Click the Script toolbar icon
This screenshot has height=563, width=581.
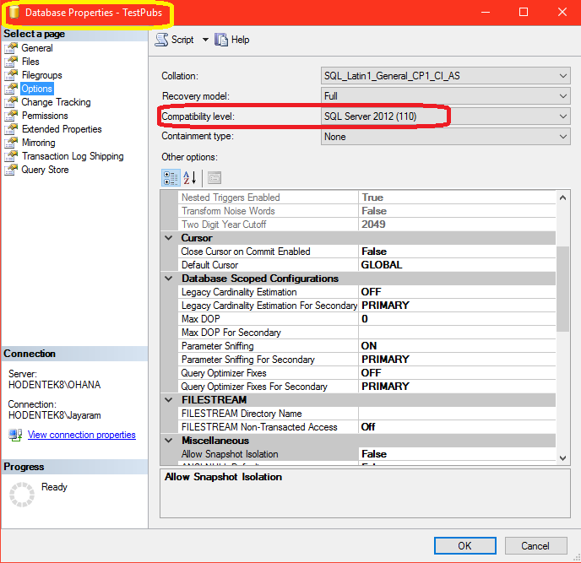click(161, 40)
